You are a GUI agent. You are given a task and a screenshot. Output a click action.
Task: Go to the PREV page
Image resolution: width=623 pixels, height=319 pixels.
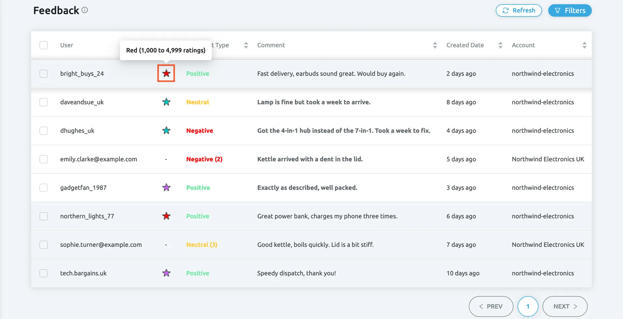point(491,306)
